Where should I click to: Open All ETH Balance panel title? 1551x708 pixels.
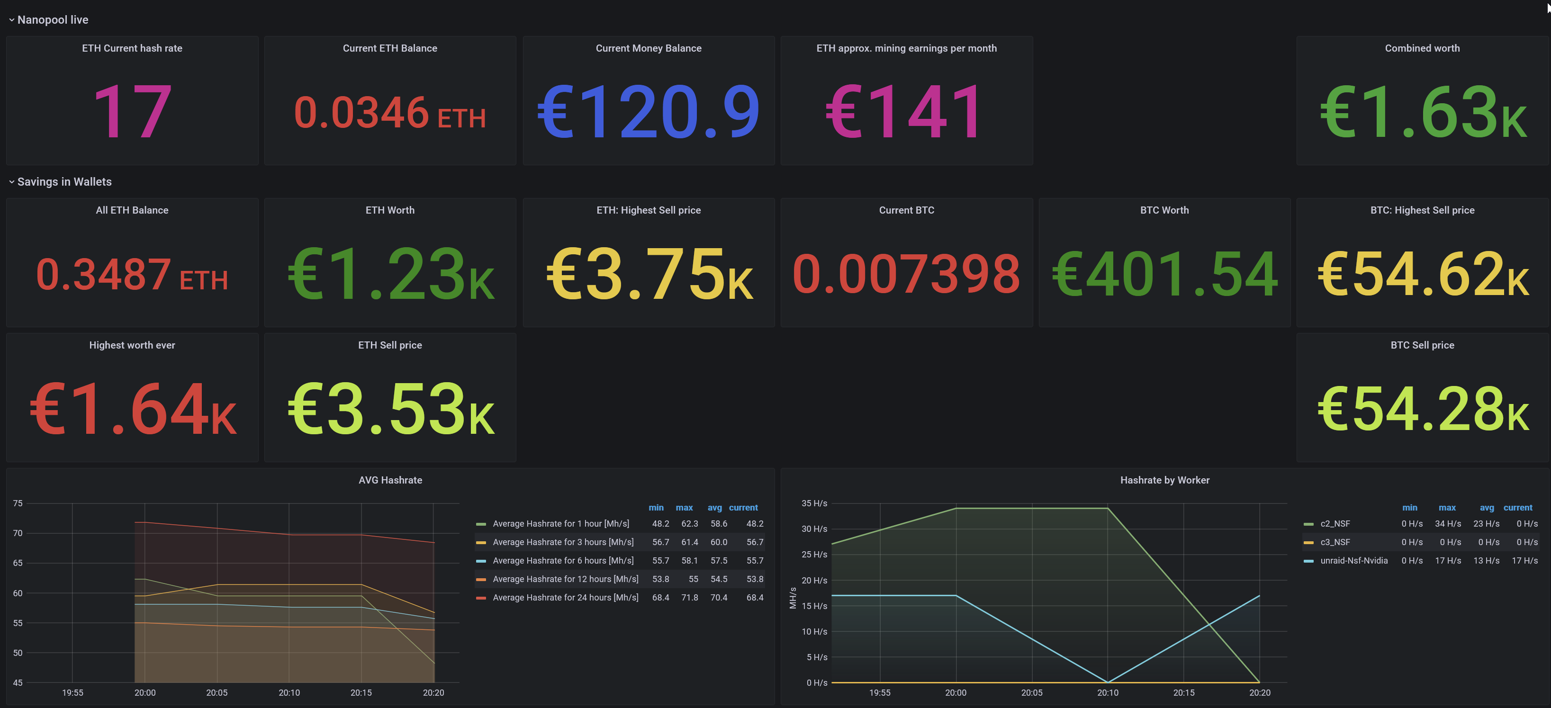(x=132, y=210)
